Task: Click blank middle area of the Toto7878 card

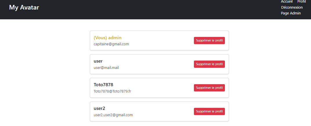Action: point(162,88)
